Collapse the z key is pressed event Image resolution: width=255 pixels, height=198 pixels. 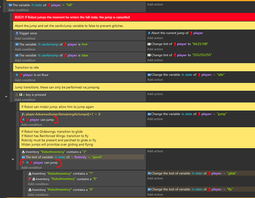[x=6, y=96]
